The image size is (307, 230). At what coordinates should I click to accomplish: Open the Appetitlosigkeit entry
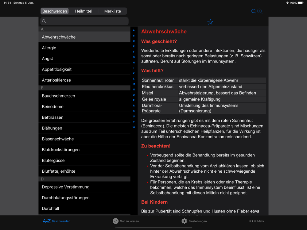84,69
